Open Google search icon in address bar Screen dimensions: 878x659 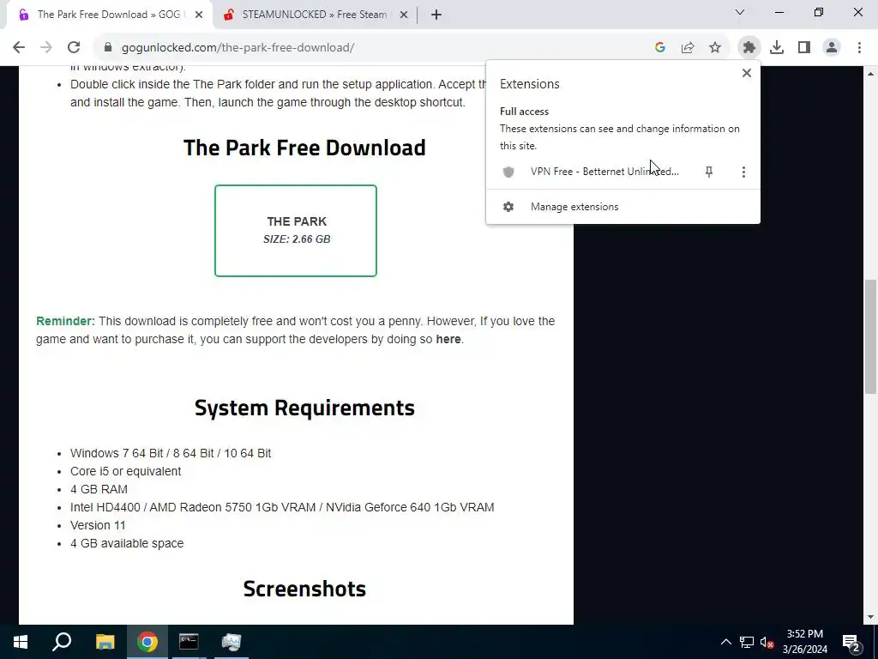point(660,48)
